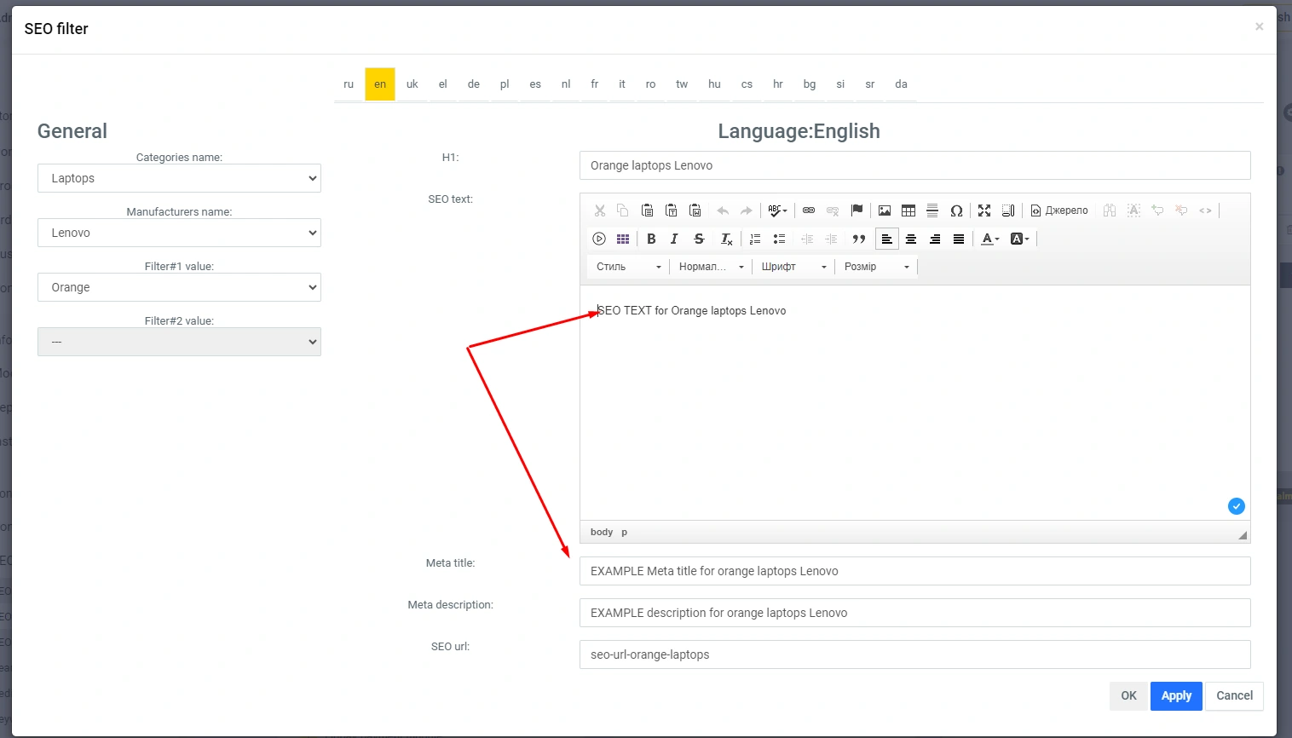Open the text color picker

click(x=989, y=239)
